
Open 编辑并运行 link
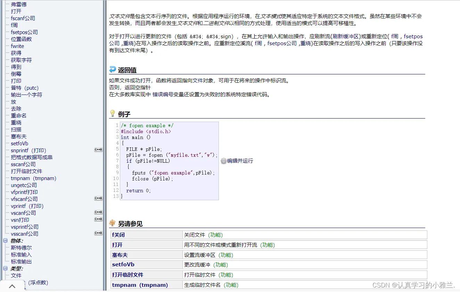240,161
